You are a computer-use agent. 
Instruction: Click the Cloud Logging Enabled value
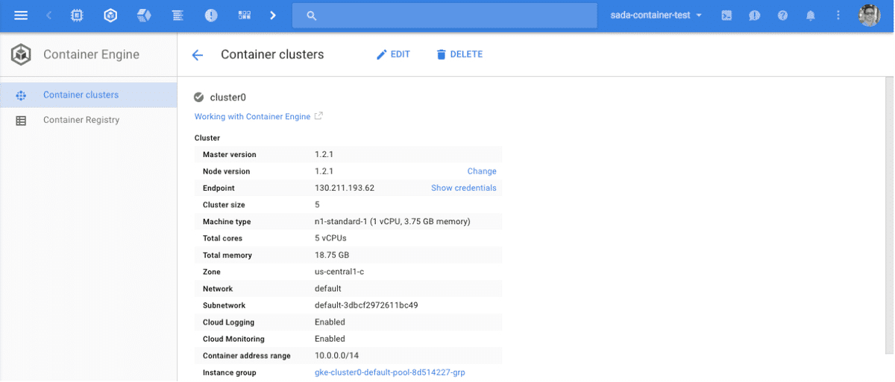click(x=330, y=322)
